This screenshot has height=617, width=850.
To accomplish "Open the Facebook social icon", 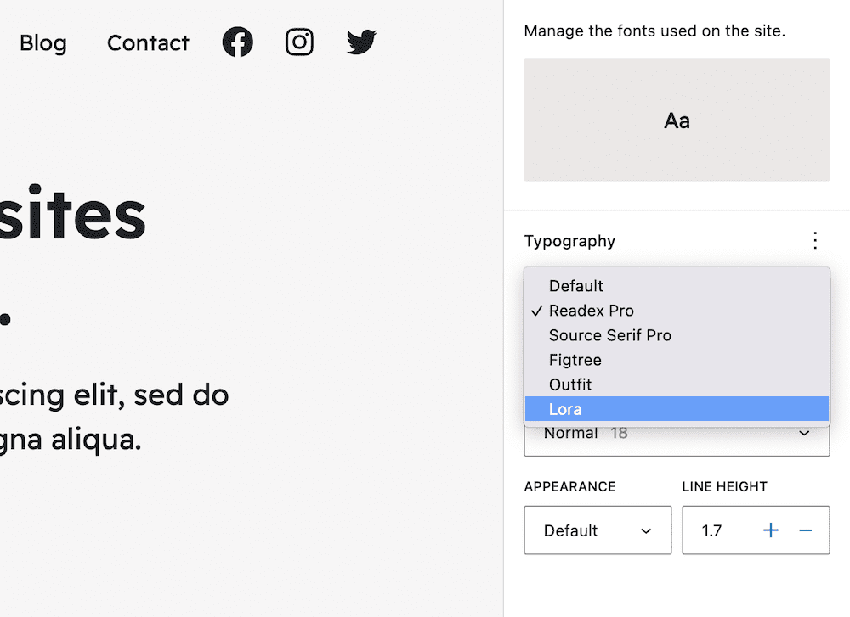I will pyautogui.click(x=237, y=42).
